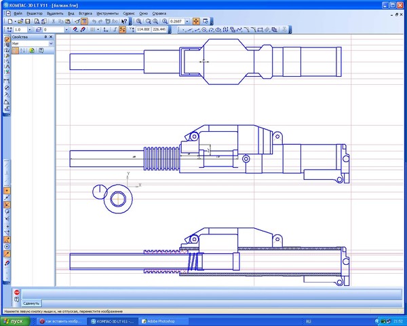Screen dimensions: 407x326
Task: Click the Windows Start button
Action: (16, 321)
